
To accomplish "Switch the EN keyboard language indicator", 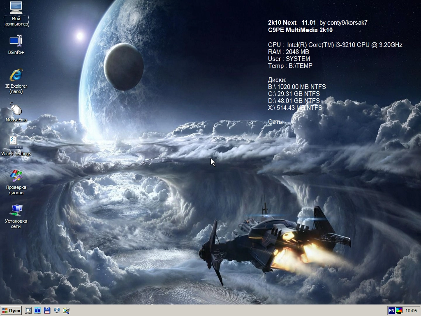I will (x=391, y=311).
